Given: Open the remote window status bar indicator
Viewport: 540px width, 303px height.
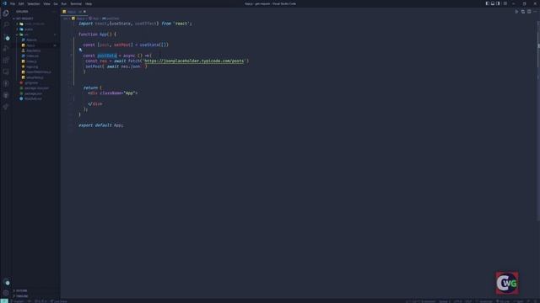Looking at the screenshot, I should pyautogui.click(x=3, y=301).
